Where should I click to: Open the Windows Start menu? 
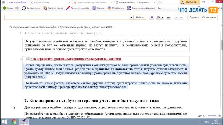[5, 122]
